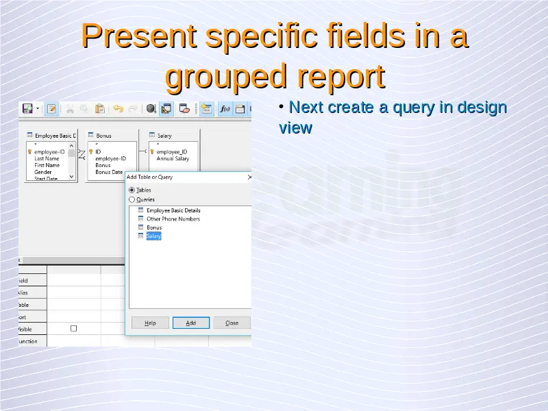
Task: Select Bonus in the Add Table dialog list
Action: pyautogui.click(x=154, y=227)
